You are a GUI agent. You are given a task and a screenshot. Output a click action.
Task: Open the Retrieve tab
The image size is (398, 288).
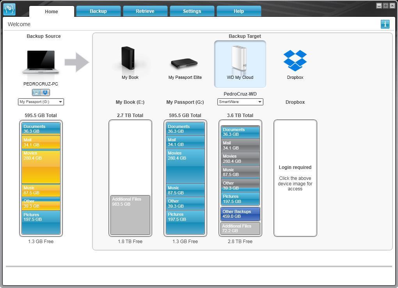pos(145,11)
